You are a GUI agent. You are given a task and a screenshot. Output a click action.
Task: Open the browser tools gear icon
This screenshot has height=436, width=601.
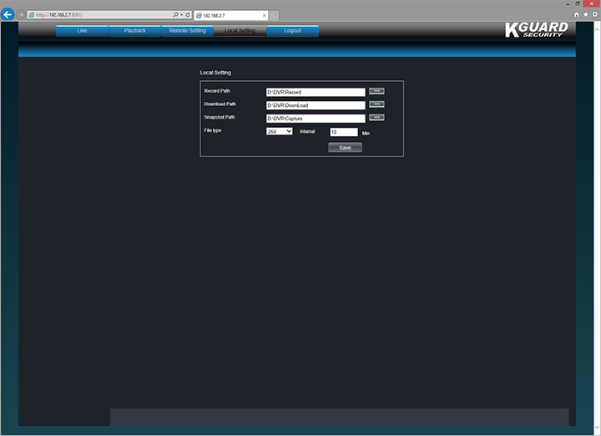[x=594, y=15]
